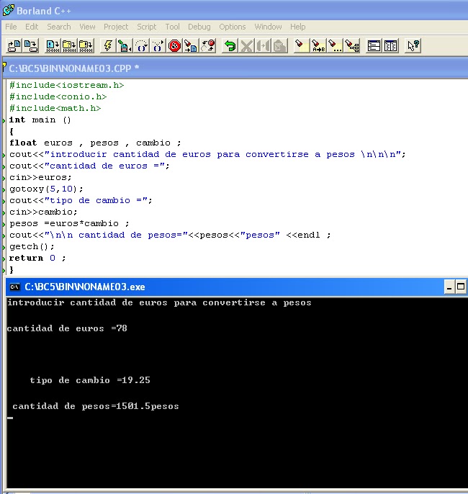Open the Options menu
Screen dimensions: 468x494
click(233, 27)
